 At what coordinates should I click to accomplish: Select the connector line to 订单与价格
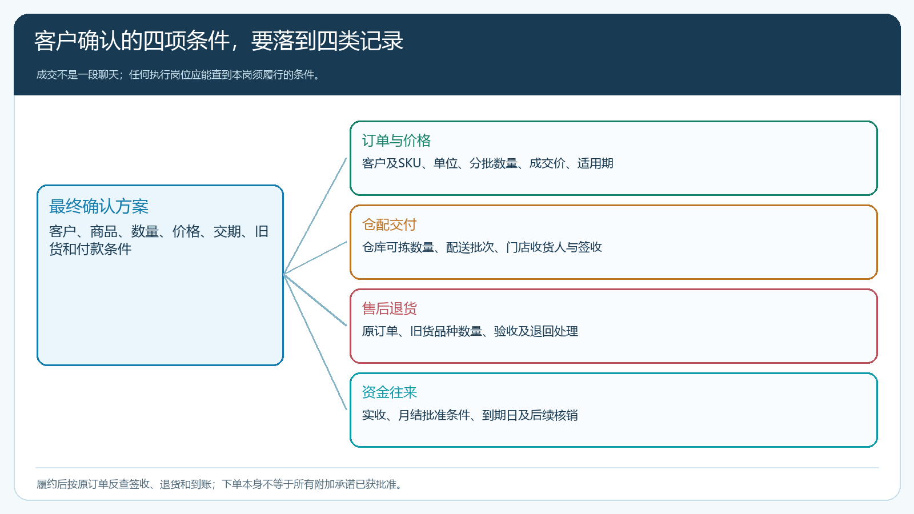tap(315, 216)
